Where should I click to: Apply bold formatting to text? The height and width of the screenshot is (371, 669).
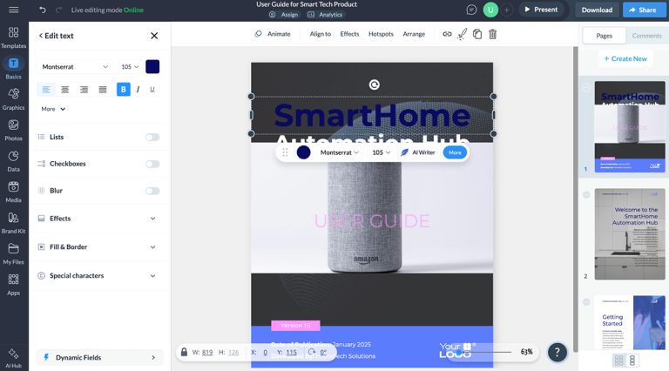coord(124,89)
